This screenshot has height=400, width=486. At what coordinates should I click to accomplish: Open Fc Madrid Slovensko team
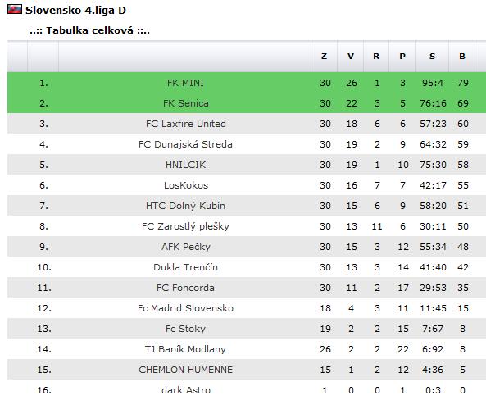pyautogui.click(x=185, y=308)
